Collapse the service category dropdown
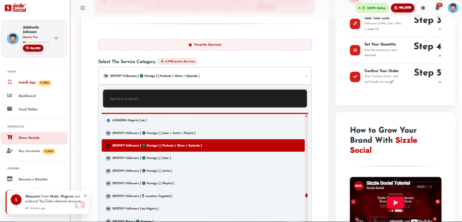 205,76
